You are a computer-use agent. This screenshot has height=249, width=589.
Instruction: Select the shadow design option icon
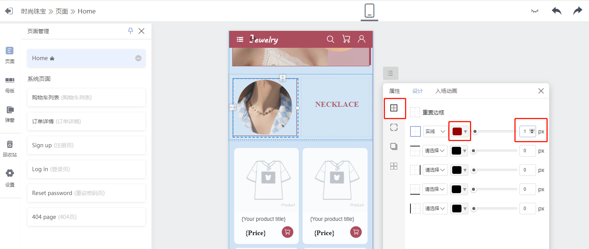coord(394,146)
